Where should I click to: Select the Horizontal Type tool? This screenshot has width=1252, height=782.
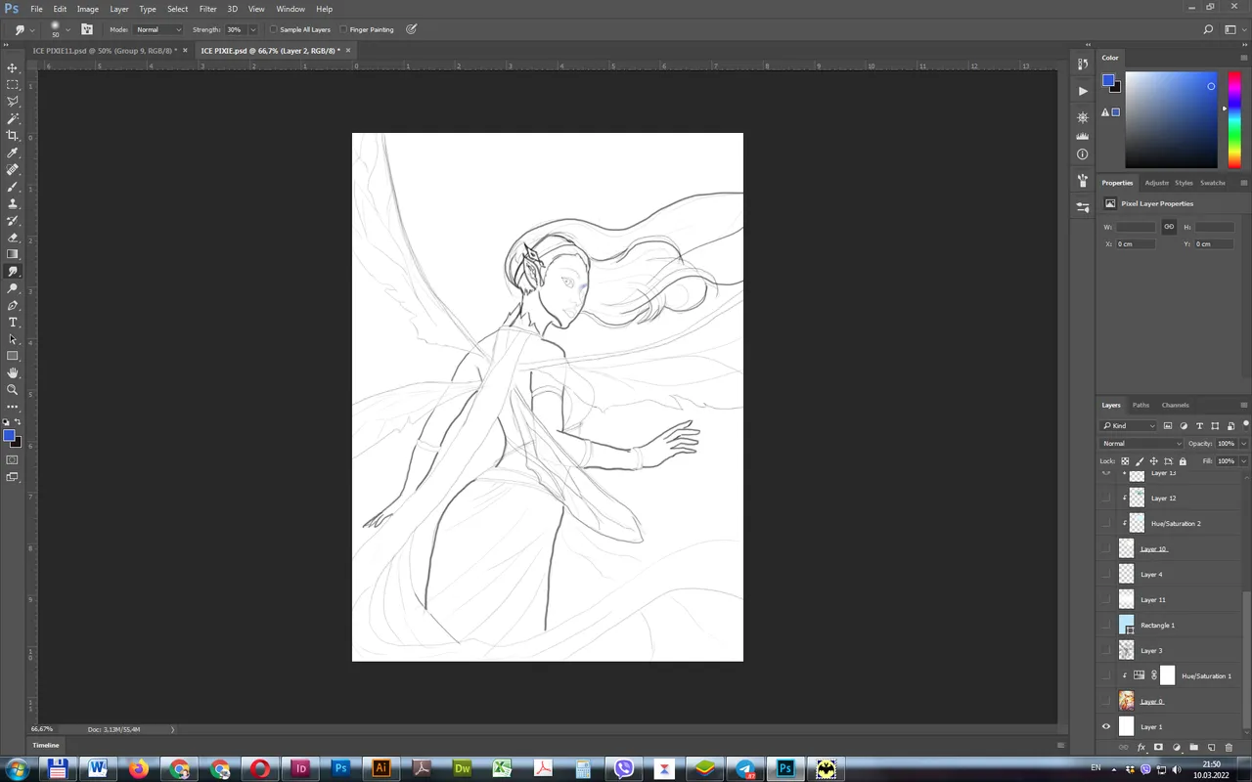tap(13, 322)
